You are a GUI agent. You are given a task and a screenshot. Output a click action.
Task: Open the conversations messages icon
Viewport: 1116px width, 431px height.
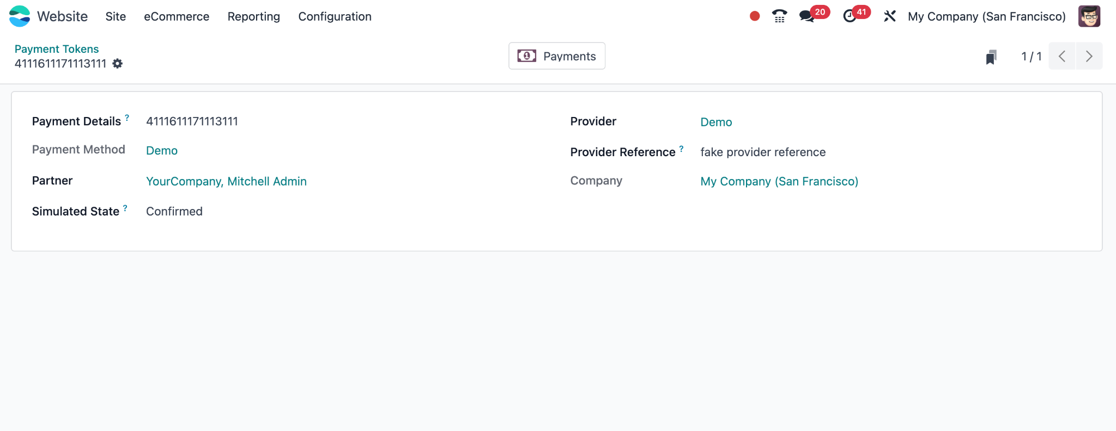coord(807,16)
